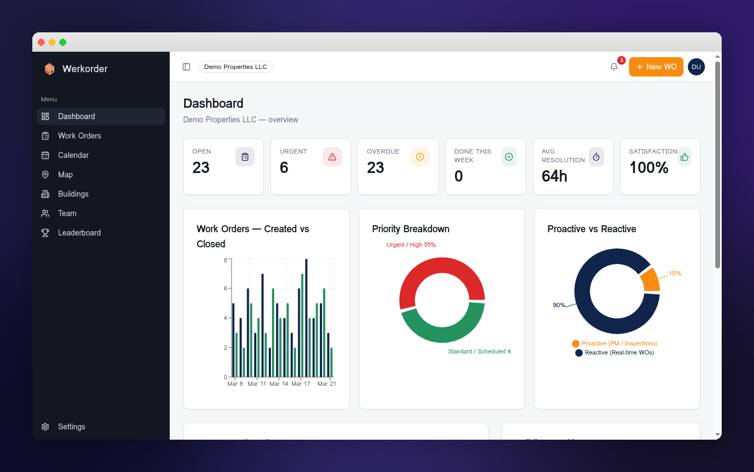This screenshot has width=754, height=472.
Task: Click the 'Urgent / High 55%' label
Action: (x=411, y=245)
